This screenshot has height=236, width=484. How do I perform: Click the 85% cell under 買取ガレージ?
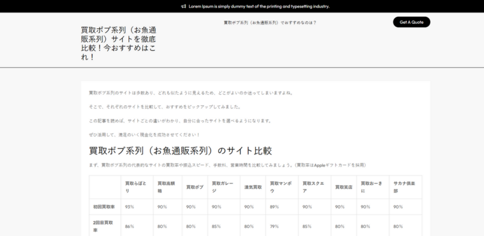tap(224, 226)
